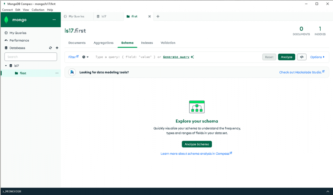333x195 pixels.
Task: Open the Collection menu in menu bar
Action: 38,10
